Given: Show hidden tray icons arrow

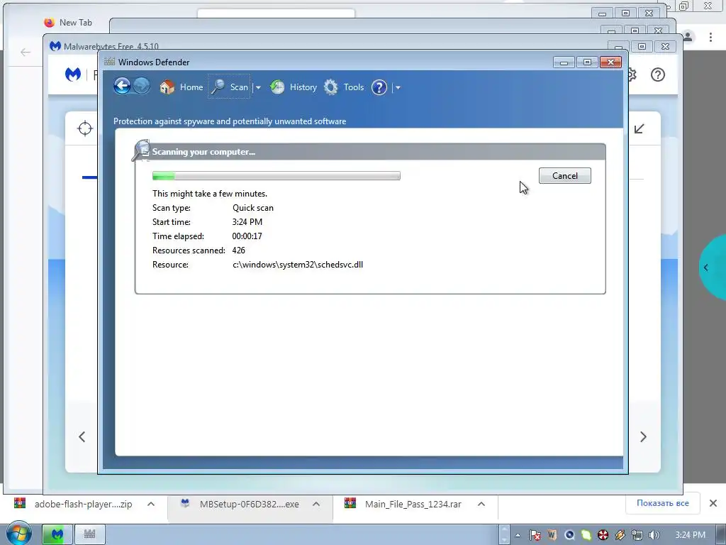Looking at the screenshot, I should (x=518, y=535).
